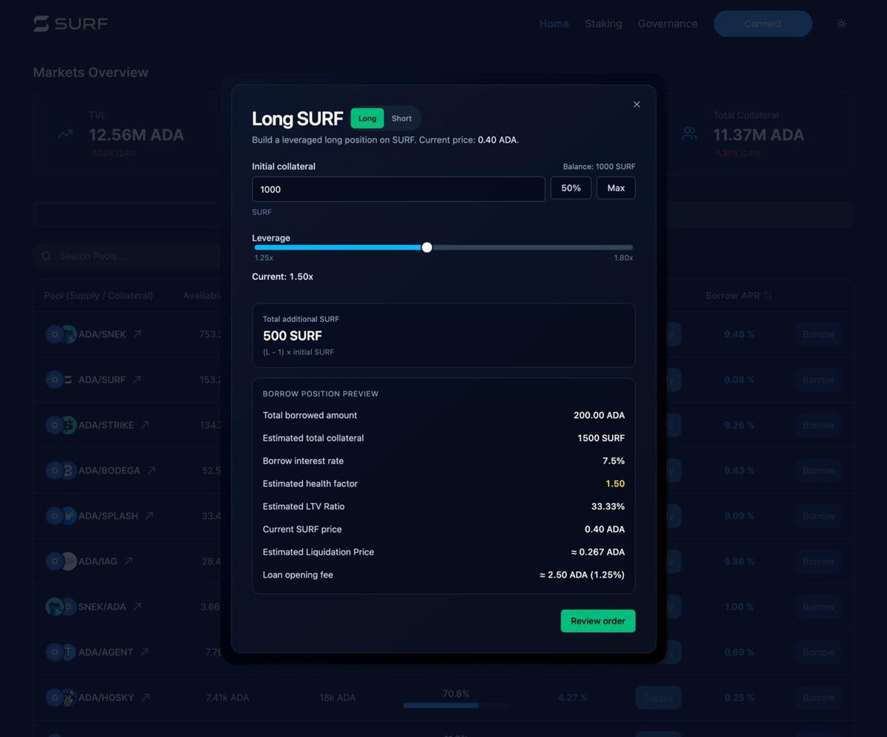Click Borrow button in ADA/SNEK row
The height and width of the screenshot is (737, 887).
pyautogui.click(x=818, y=335)
